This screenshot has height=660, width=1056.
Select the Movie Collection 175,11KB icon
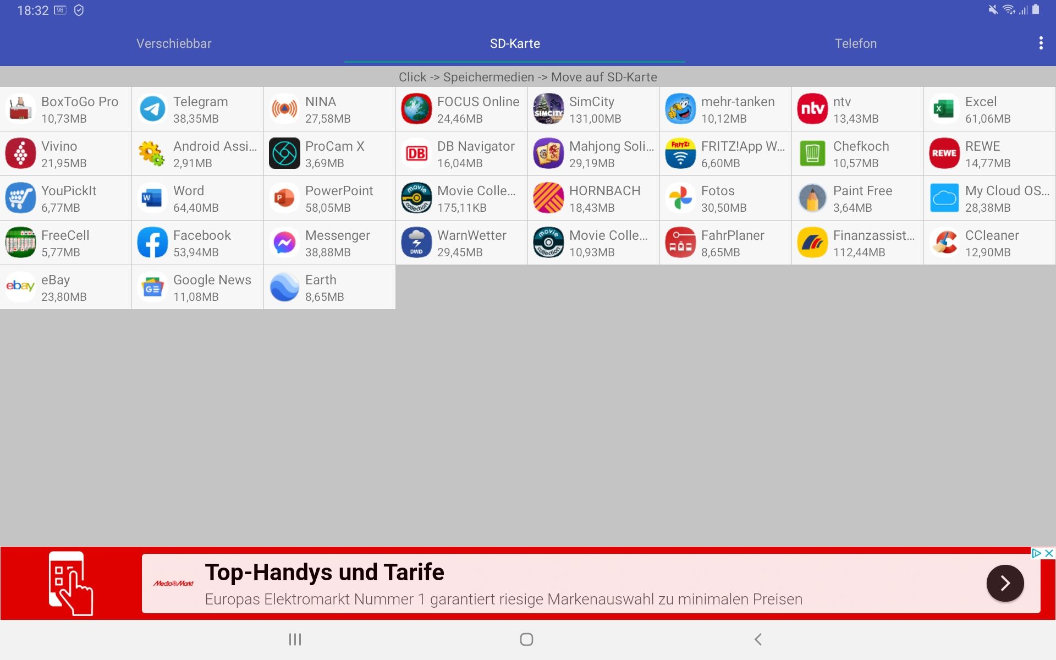[416, 198]
